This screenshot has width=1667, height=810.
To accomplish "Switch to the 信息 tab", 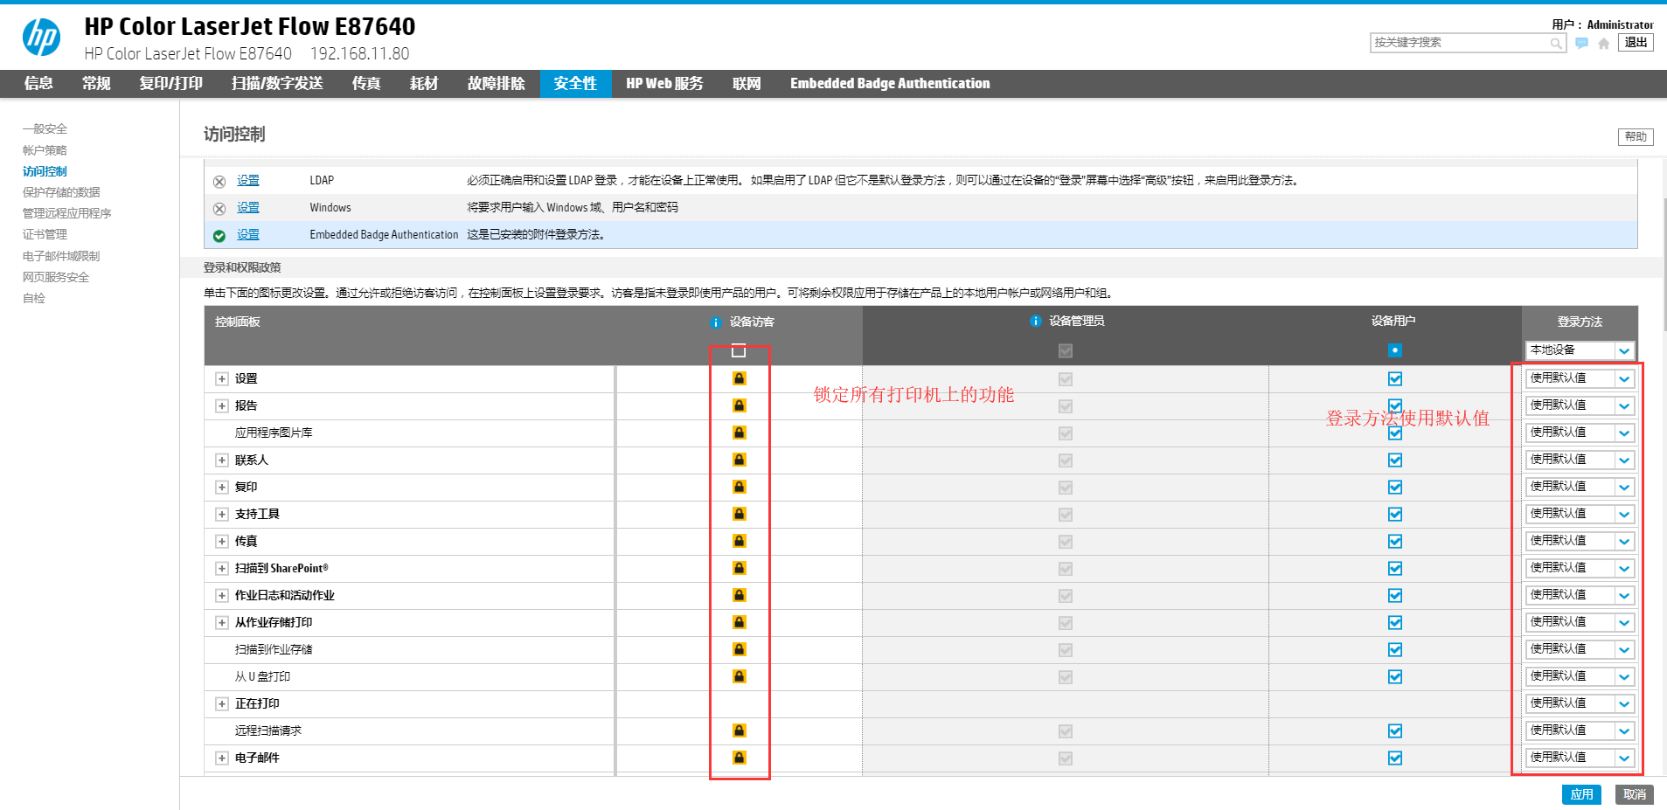I will point(38,84).
